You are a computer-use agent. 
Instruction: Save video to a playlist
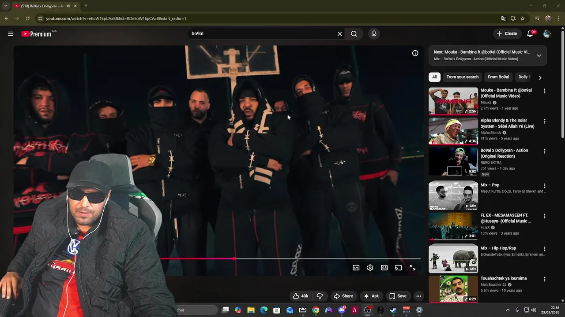(x=398, y=296)
